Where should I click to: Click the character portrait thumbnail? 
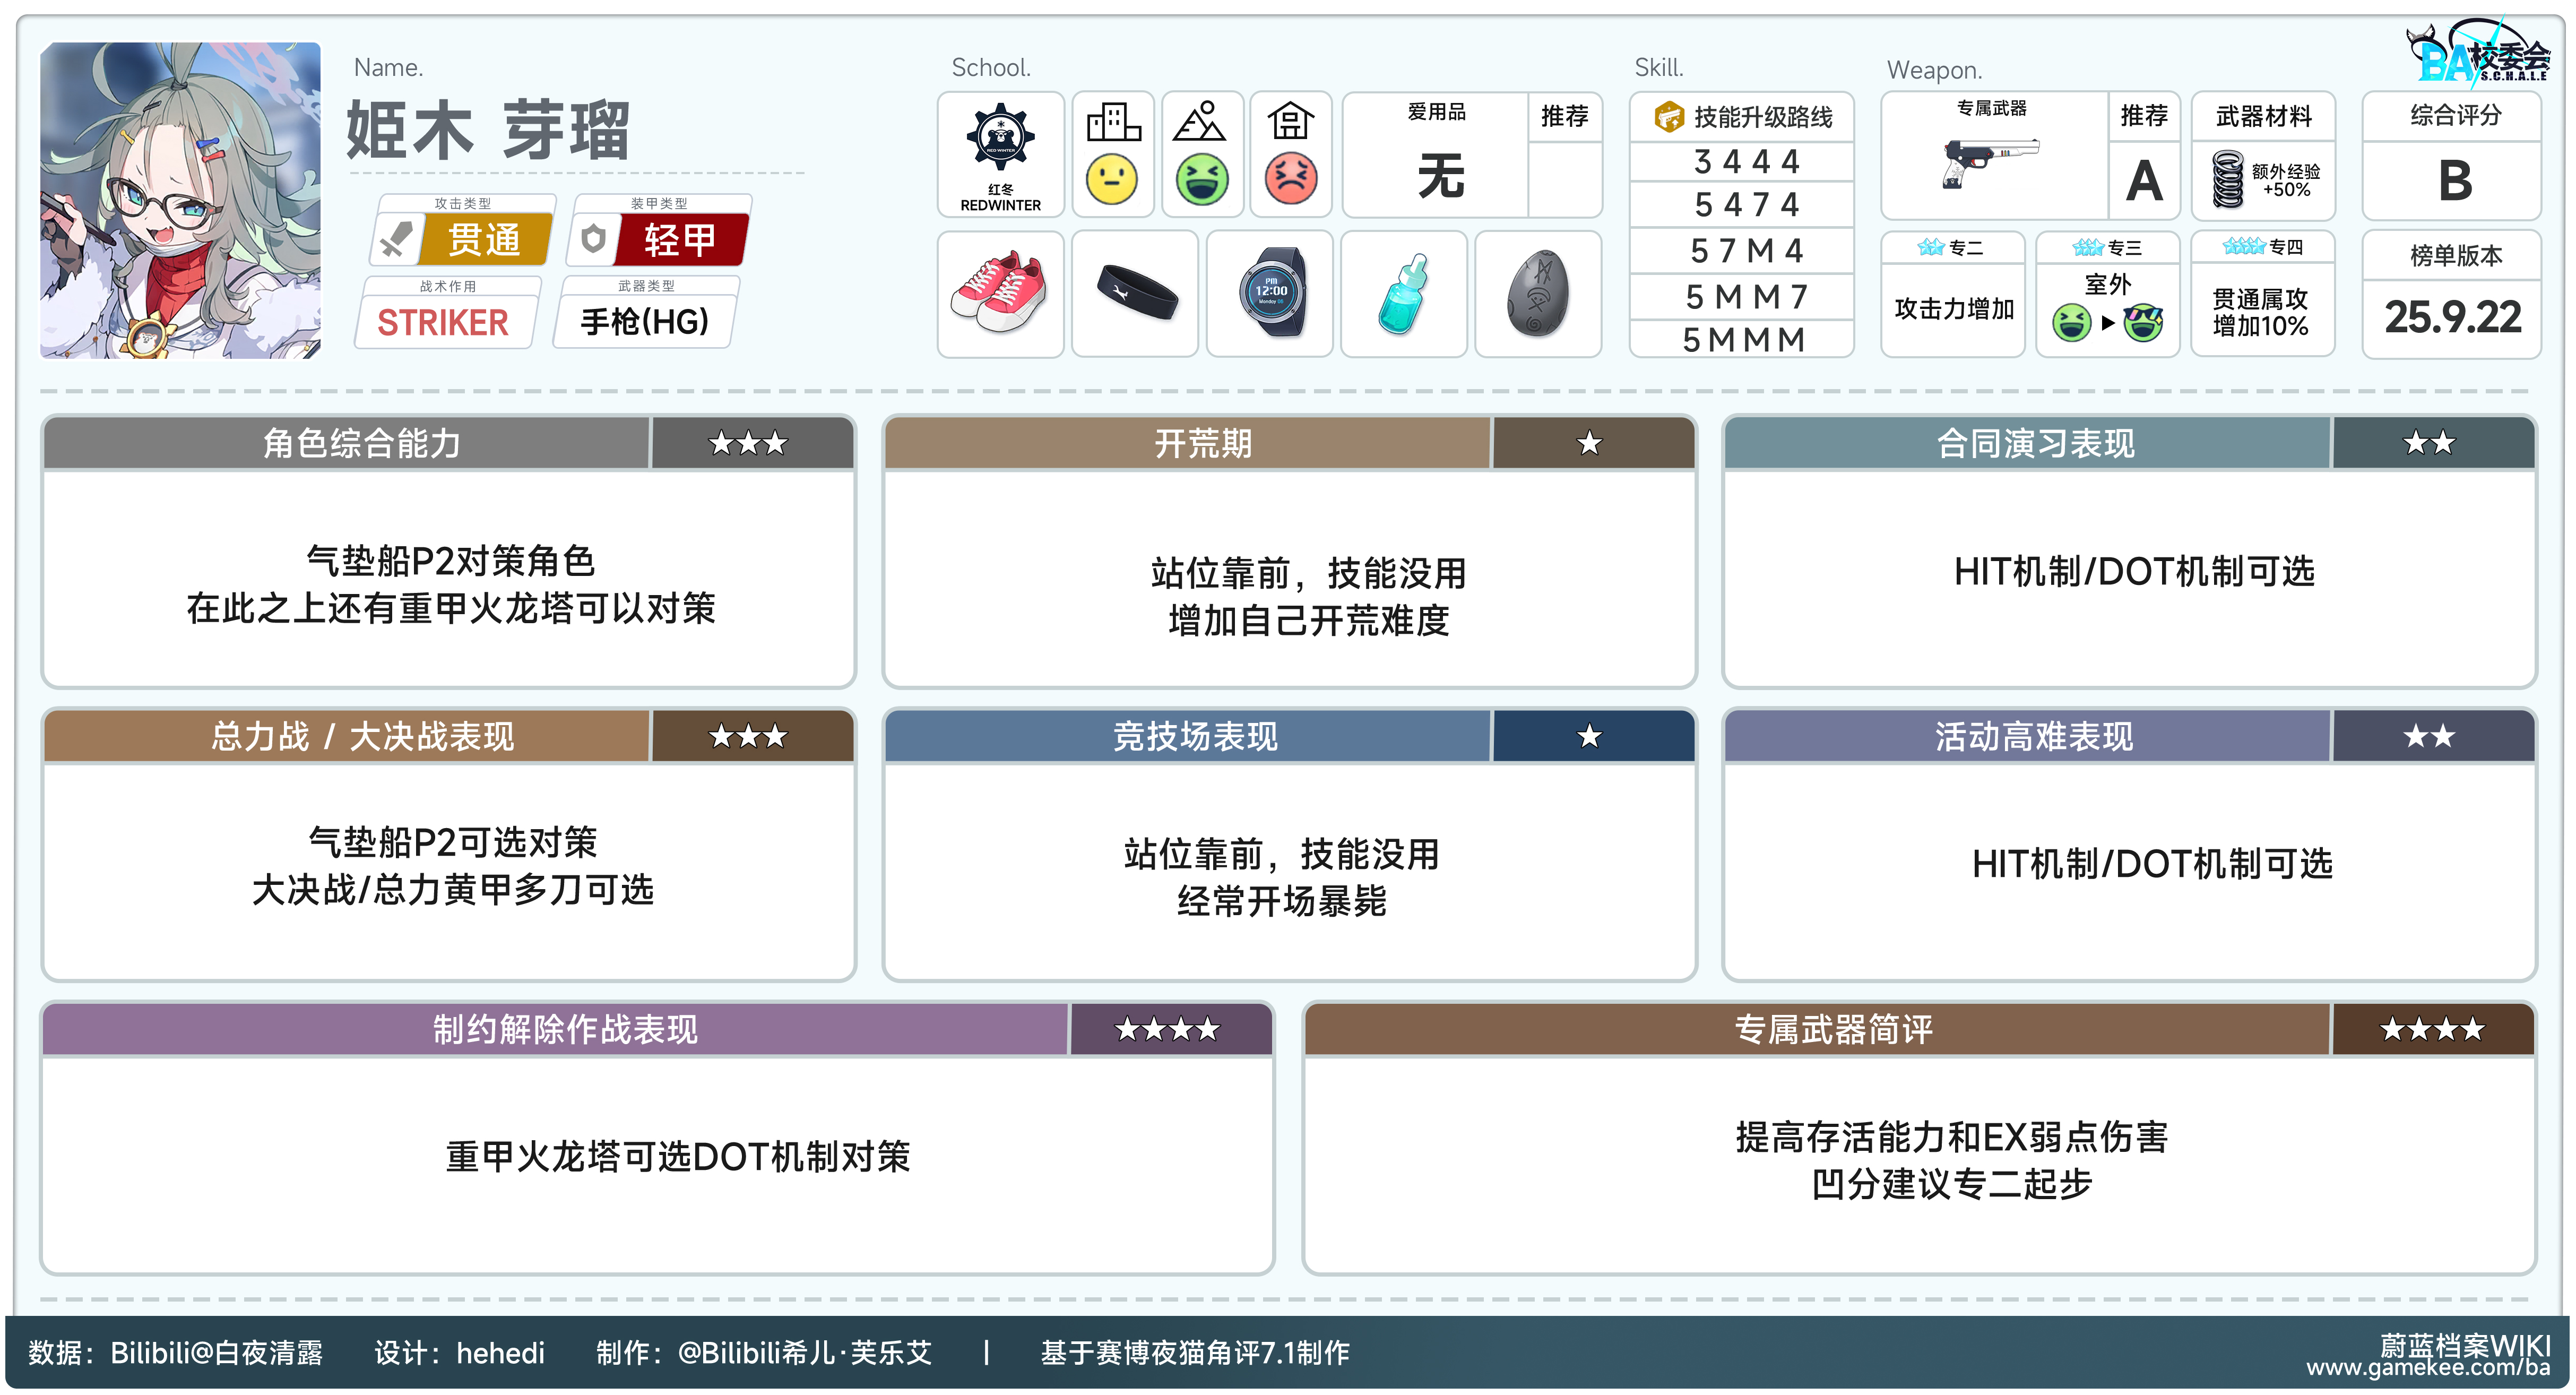coord(180,200)
